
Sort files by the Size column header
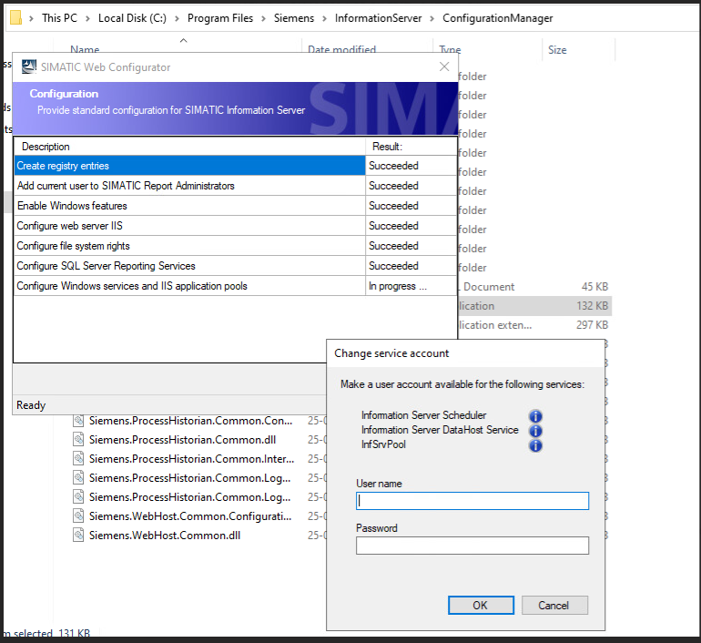tap(557, 50)
